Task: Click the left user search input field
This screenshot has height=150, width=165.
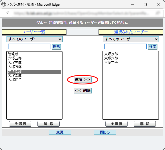Action: 29,46
